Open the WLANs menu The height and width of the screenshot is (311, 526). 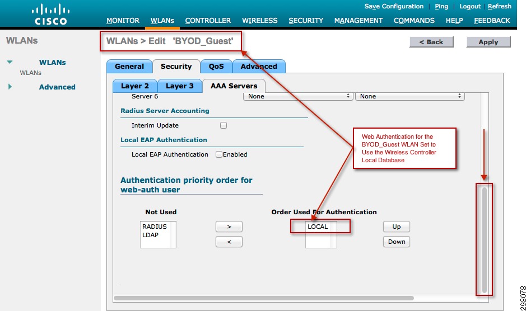(x=162, y=21)
